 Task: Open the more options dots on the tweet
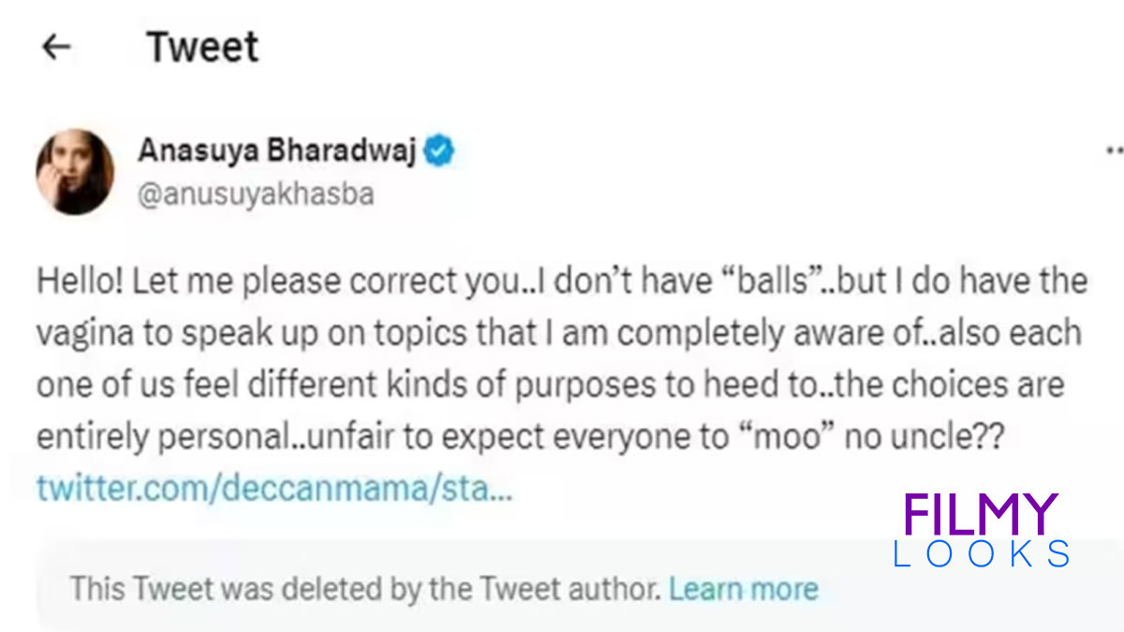click(x=1114, y=150)
